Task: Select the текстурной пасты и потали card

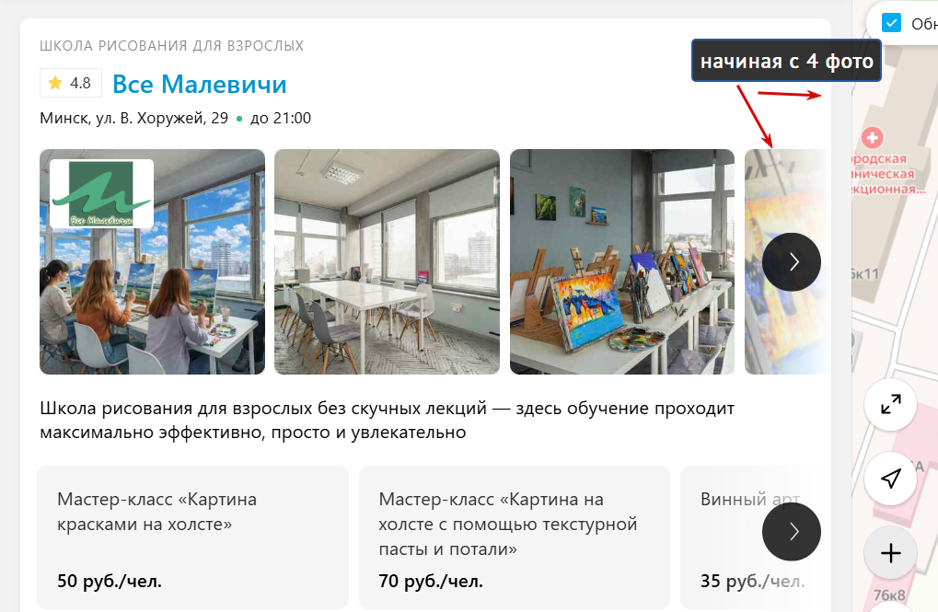Action: [x=515, y=537]
